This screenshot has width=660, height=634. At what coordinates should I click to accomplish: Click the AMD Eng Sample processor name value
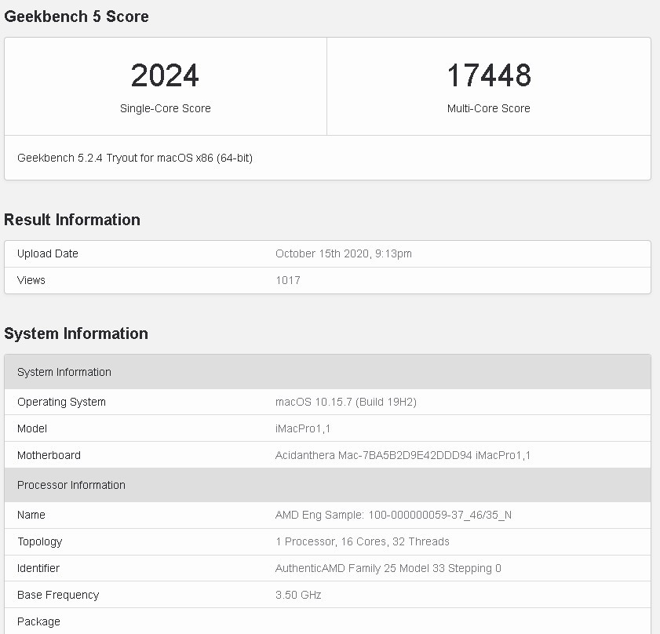click(393, 515)
